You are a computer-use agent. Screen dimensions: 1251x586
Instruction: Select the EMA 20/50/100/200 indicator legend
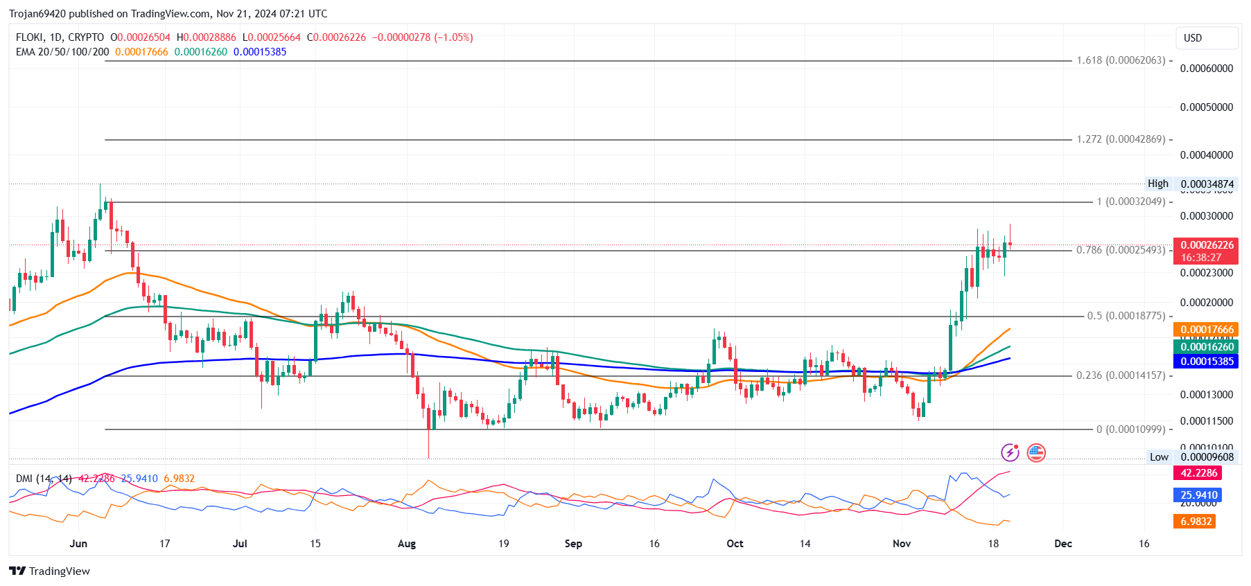point(62,52)
